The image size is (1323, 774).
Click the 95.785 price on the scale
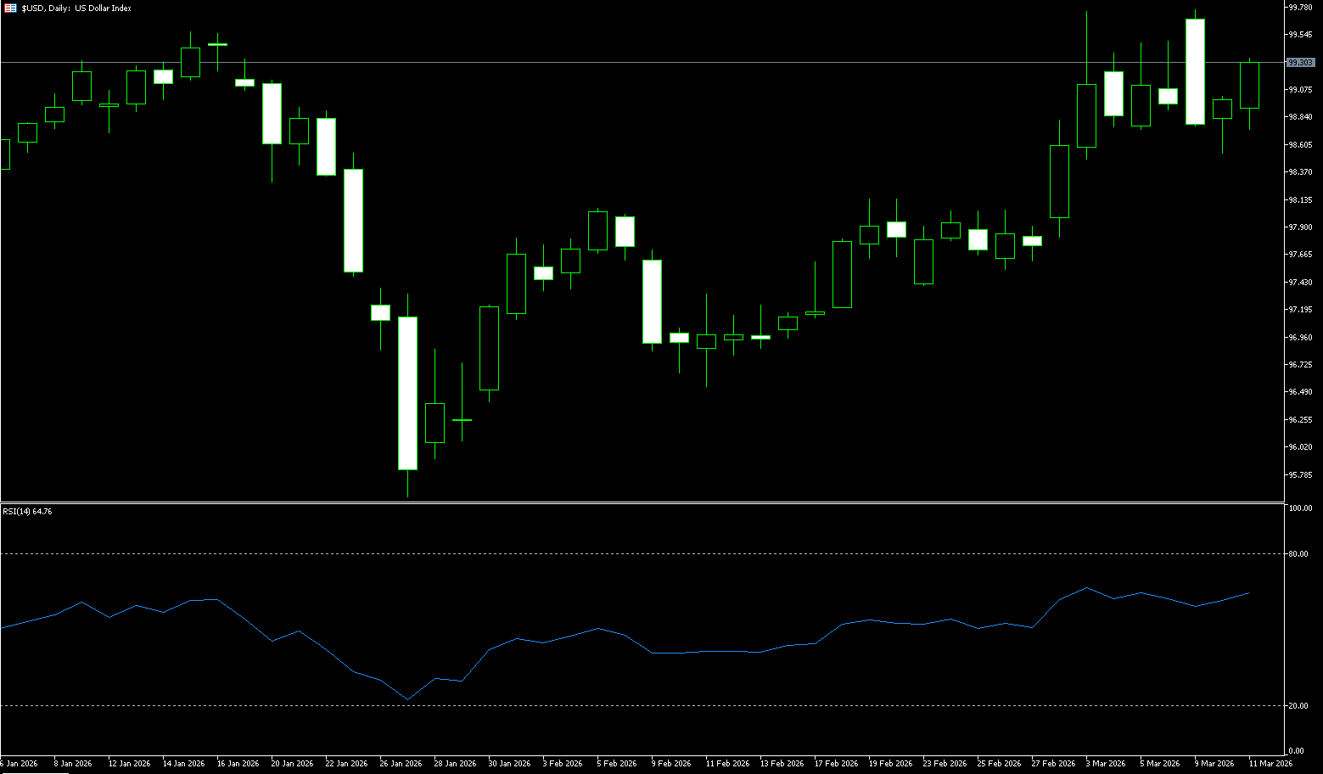[1300, 475]
